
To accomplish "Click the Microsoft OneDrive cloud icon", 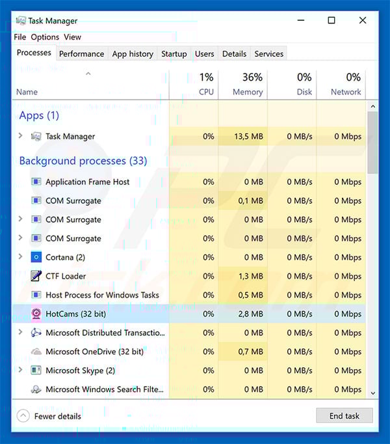I will tap(36, 352).
